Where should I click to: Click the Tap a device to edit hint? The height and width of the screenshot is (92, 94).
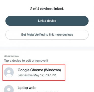point(26,61)
